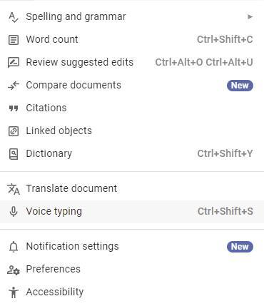
Task: Choose Compare documents from the menu
Action: [132, 86]
